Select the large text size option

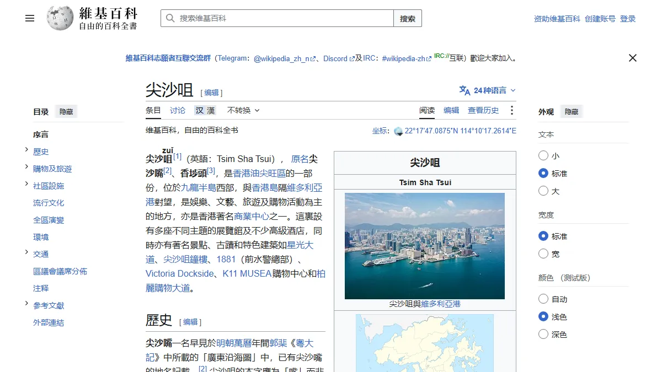point(543,191)
